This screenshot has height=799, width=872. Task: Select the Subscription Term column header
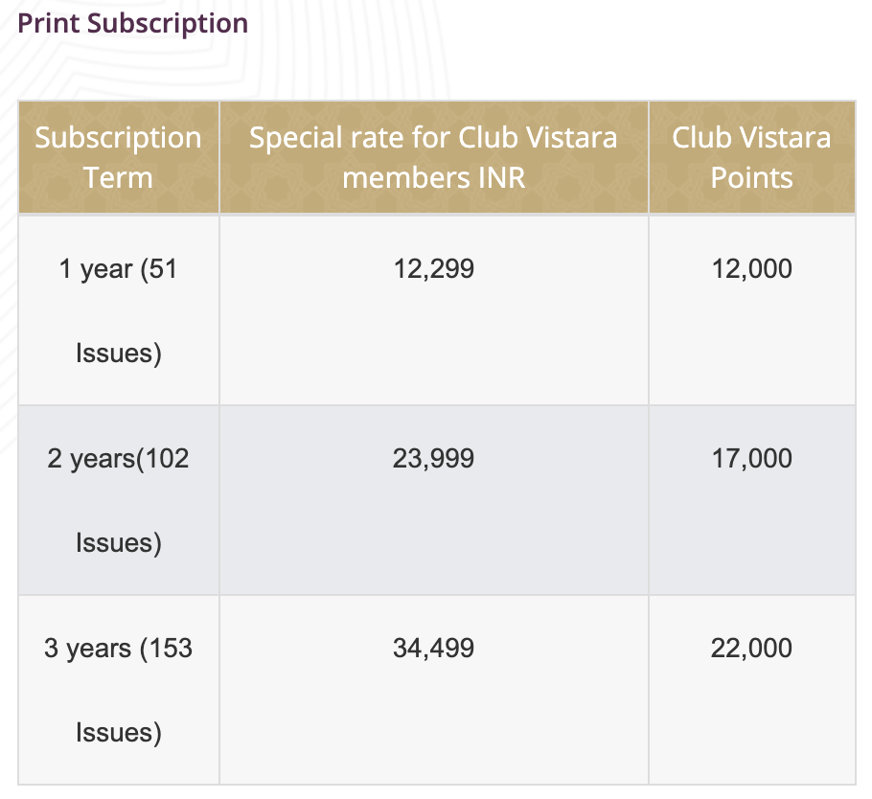coord(119,157)
